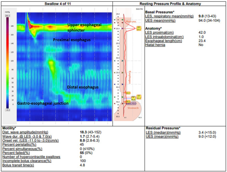
Task: Click the Incomplete bolus clearance value 100
Action: tap(83, 161)
